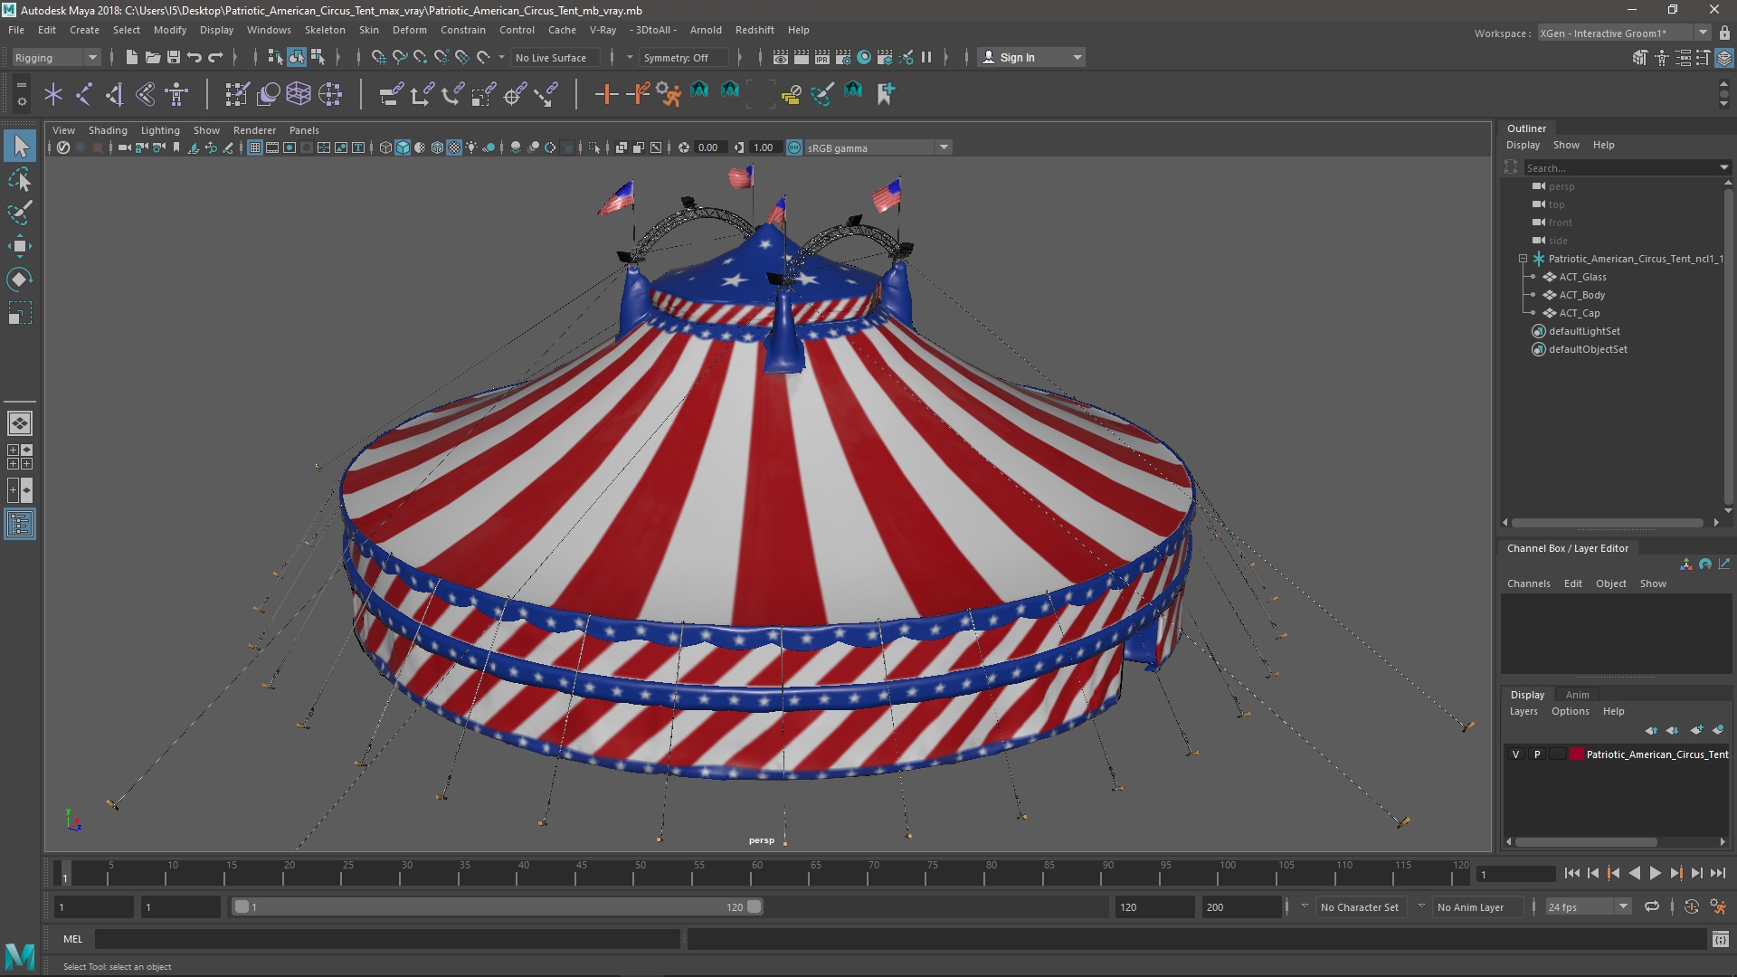Go to the start of the playback range

pos(1571,873)
